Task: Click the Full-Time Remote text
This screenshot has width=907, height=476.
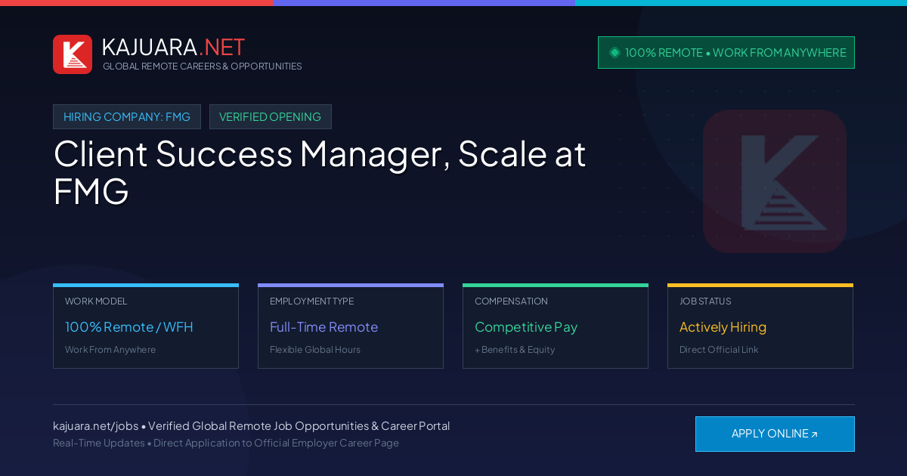Action: [x=323, y=327]
